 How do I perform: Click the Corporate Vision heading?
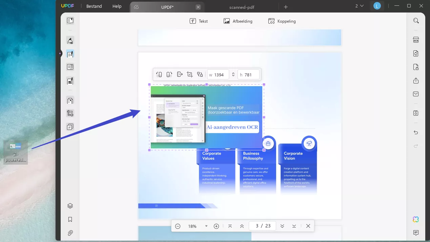[x=293, y=156]
